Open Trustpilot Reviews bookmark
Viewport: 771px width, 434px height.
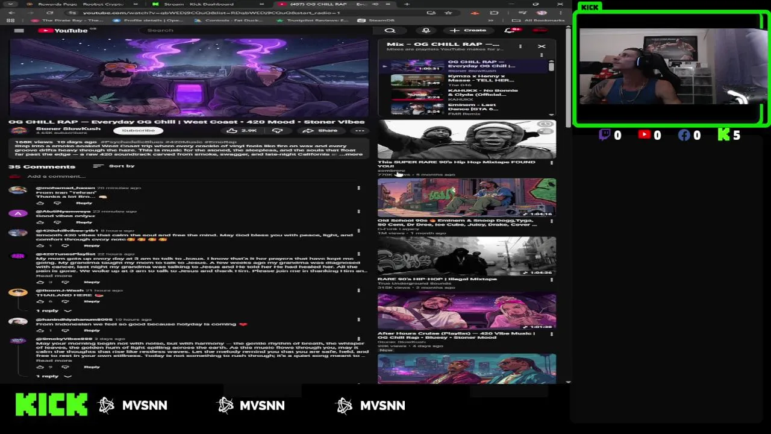(x=314, y=20)
